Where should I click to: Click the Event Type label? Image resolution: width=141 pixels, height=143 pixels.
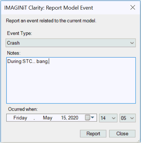tap(19, 33)
